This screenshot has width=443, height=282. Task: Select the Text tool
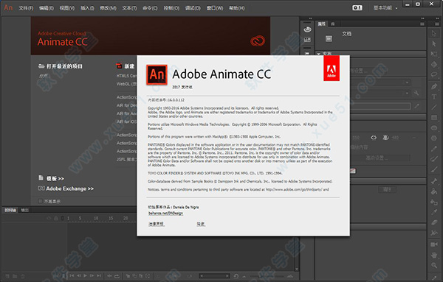[x=434, y=97]
